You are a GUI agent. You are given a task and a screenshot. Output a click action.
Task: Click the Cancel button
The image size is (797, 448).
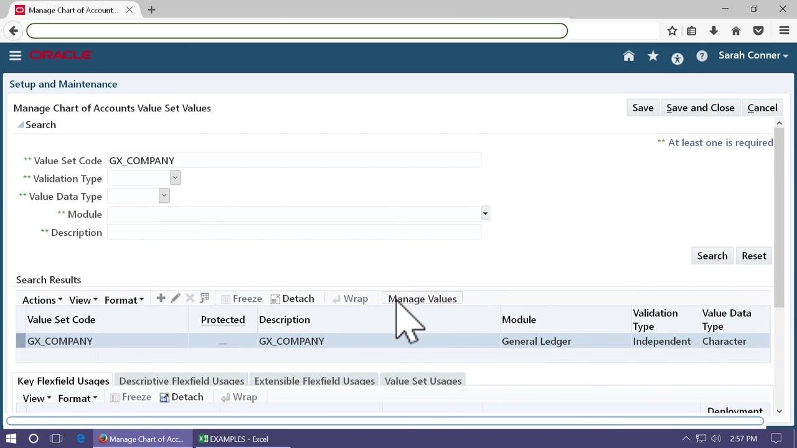point(762,108)
